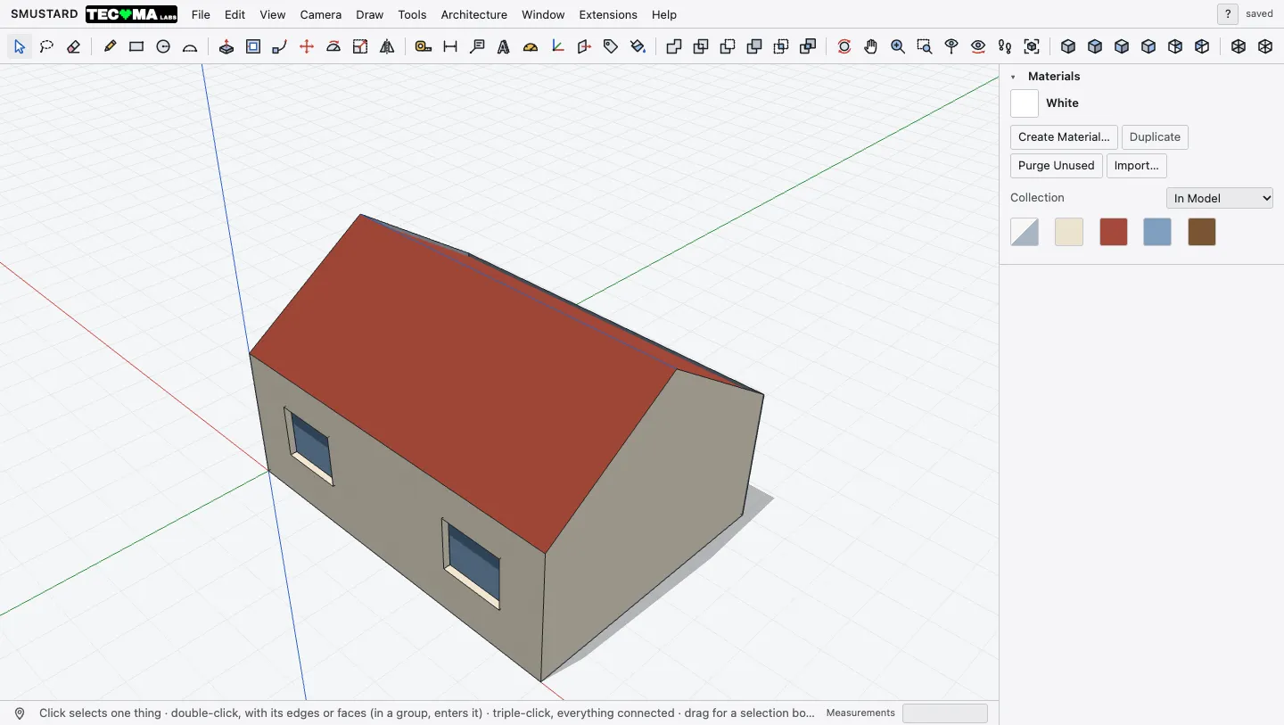Open the Extensions menu
The image size is (1284, 725).
[x=608, y=14]
